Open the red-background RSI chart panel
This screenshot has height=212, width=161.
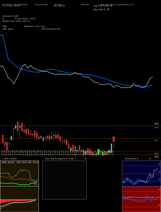coord(141,199)
